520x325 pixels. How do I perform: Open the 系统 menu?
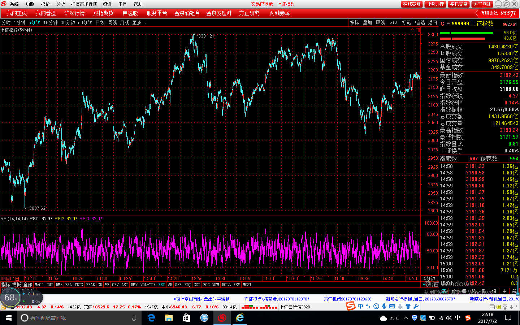(14, 4)
